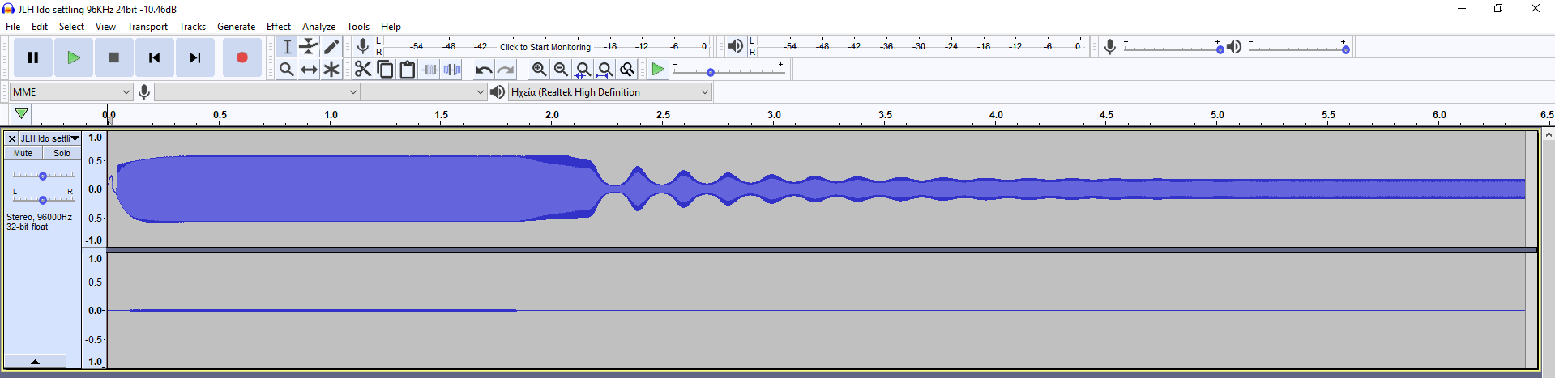The height and width of the screenshot is (378, 1555).
Task: Open the Select menu
Action: (x=71, y=27)
